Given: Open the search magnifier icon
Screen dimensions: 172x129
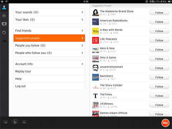Looking at the screenshot, I should pyautogui.click(x=4, y=33).
